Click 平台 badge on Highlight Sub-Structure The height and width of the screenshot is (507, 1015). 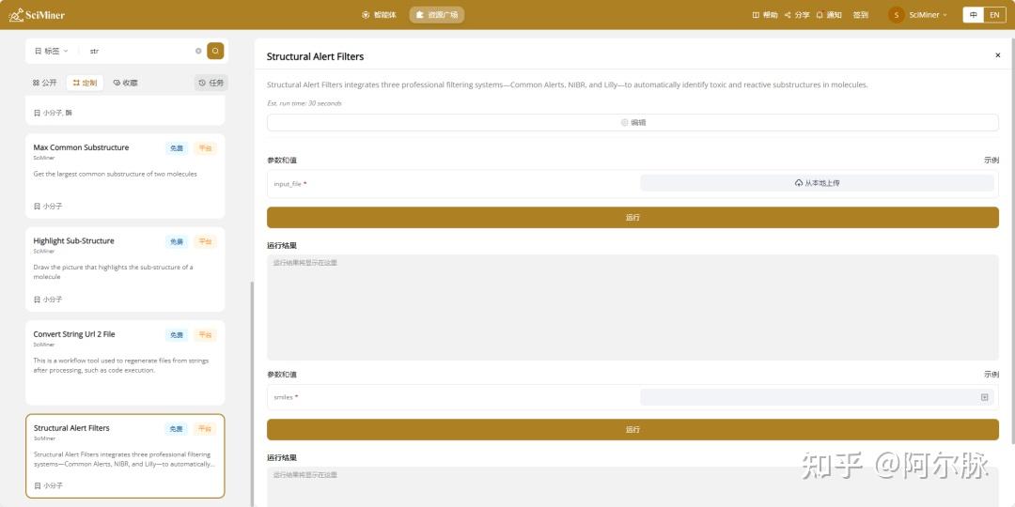pyautogui.click(x=205, y=241)
